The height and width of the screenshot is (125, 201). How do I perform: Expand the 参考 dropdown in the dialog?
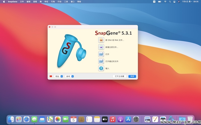pyautogui.click(x=69, y=76)
